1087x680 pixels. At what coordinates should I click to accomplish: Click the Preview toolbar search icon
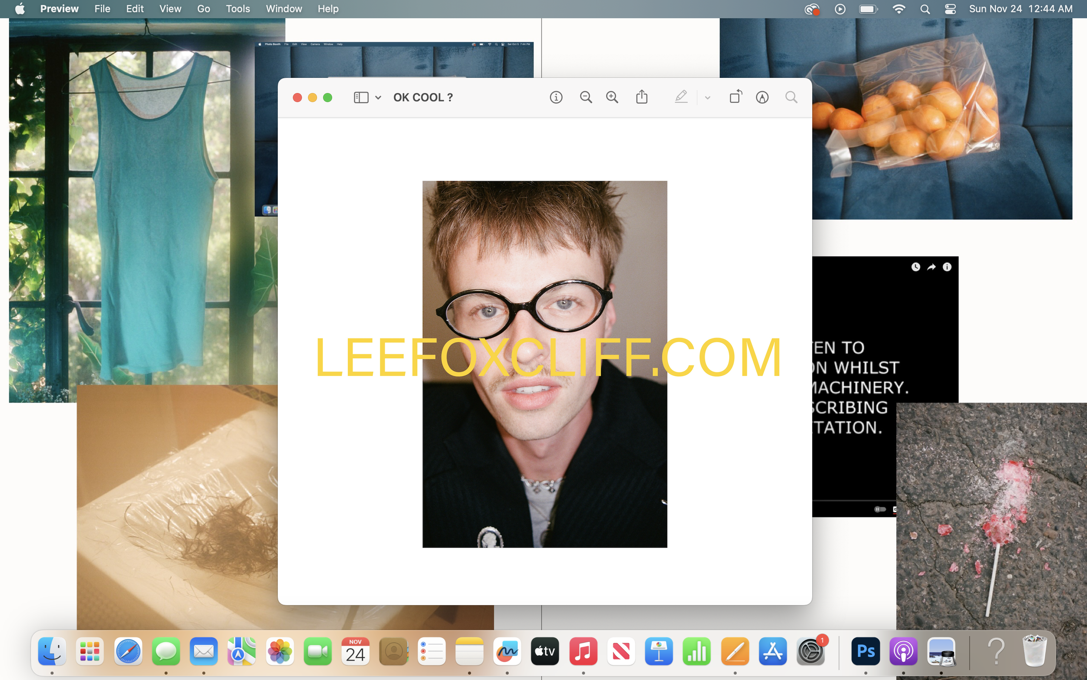[x=791, y=97]
